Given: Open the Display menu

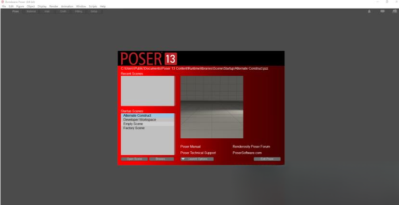Looking at the screenshot, I should coord(42,6).
